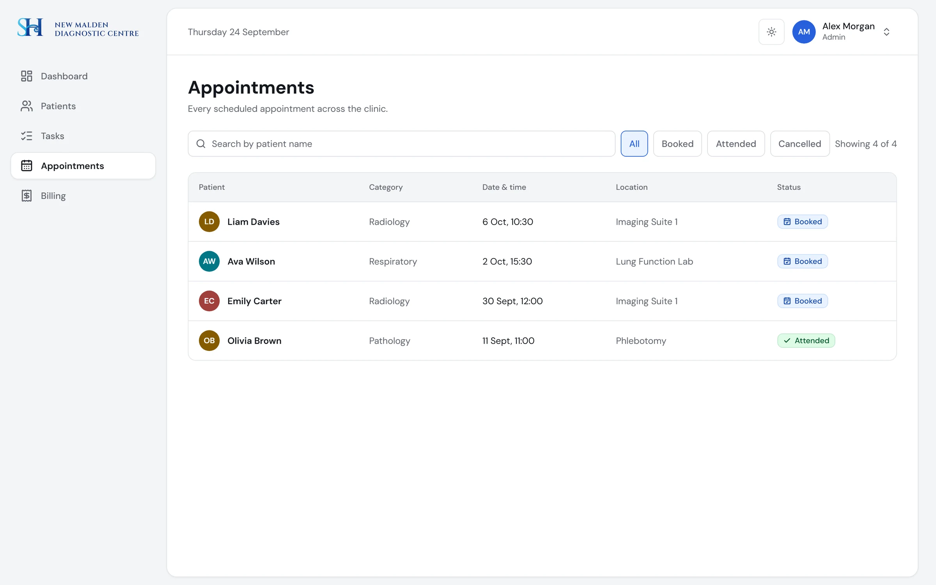Click the Booked badge for Ava Wilson
This screenshot has height=585, width=936.
(802, 261)
